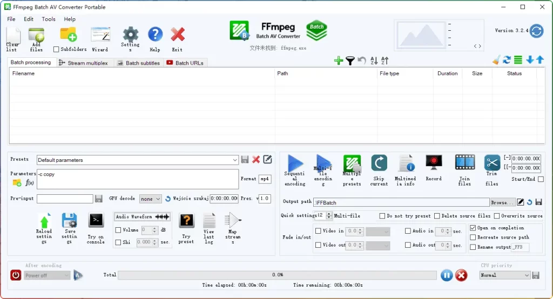
Task: Toggle Overwrite source checkbox
Action: (497, 216)
